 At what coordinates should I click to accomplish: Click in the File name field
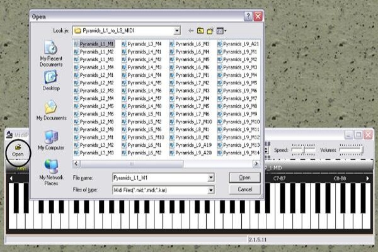pyautogui.click(x=160, y=178)
